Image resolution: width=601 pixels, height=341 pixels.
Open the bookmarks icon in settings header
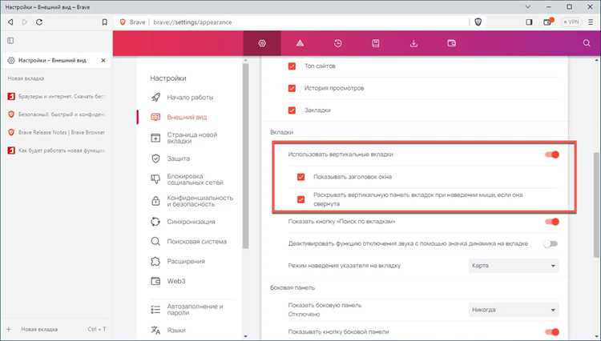tap(376, 43)
